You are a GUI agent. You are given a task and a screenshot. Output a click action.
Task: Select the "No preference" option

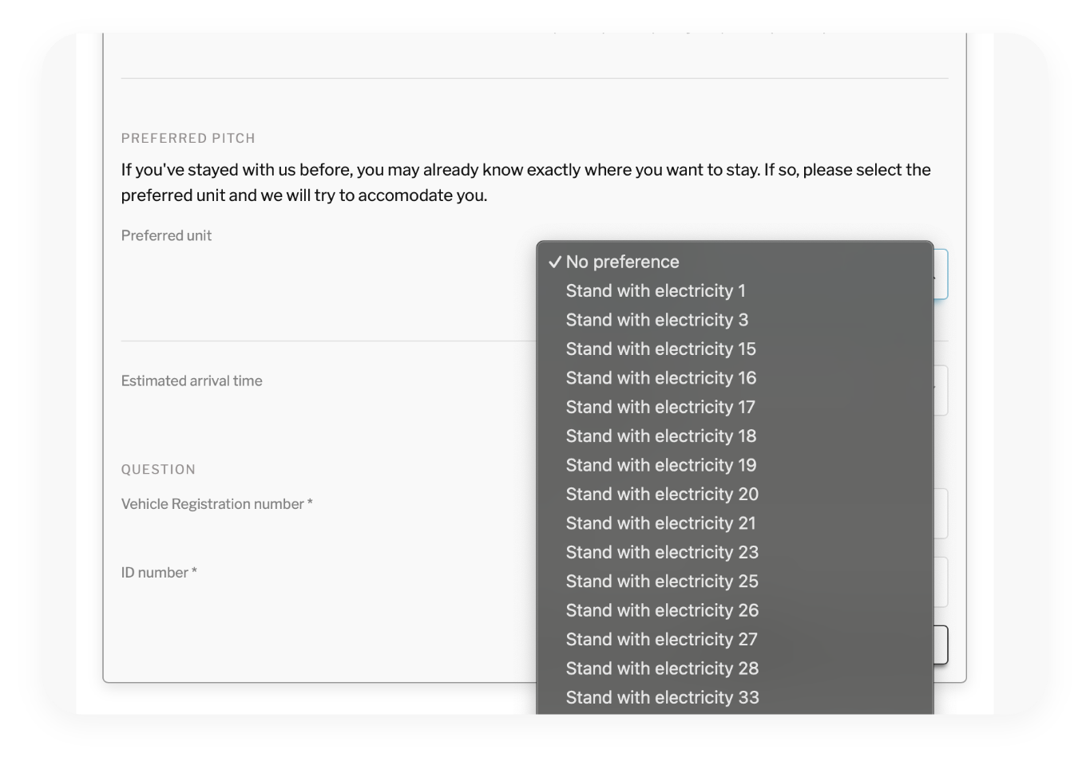(x=623, y=262)
